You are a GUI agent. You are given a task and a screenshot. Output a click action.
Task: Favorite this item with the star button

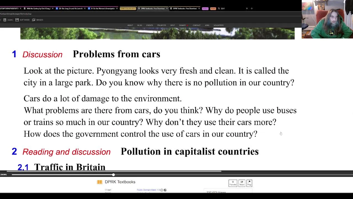pyautogui.click(x=233, y=183)
